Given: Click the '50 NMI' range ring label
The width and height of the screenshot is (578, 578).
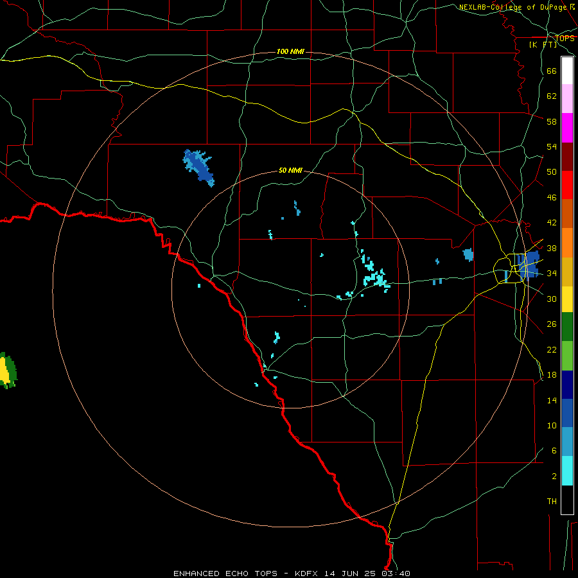Looking at the screenshot, I should point(290,170).
